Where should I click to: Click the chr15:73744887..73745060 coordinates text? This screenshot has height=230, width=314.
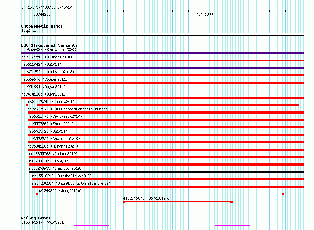pyautogui.click(x=47, y=8)
